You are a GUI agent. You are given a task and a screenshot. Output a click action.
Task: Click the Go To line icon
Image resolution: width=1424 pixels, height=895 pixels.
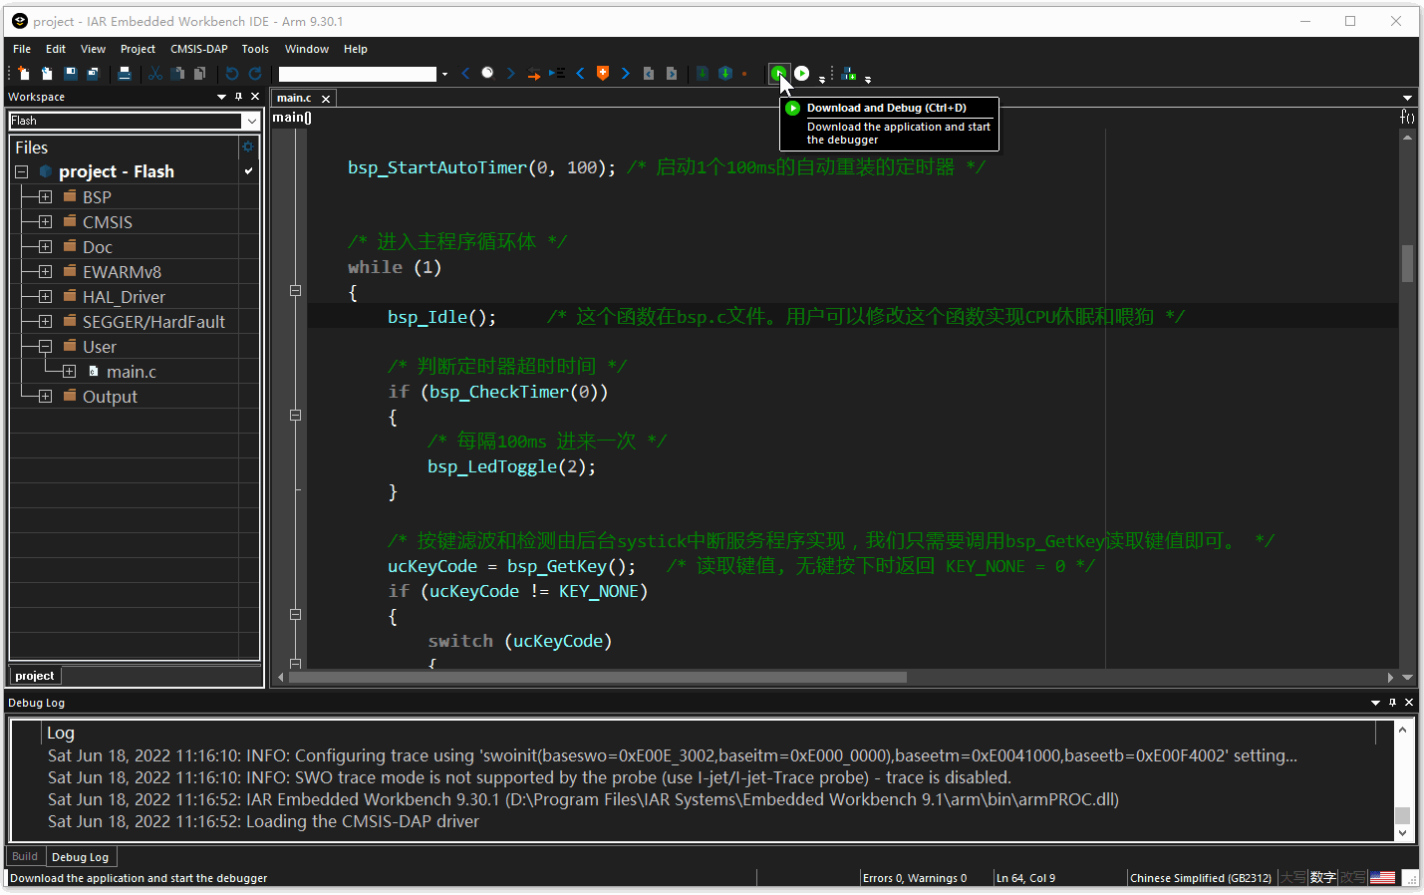pos(557,73)
